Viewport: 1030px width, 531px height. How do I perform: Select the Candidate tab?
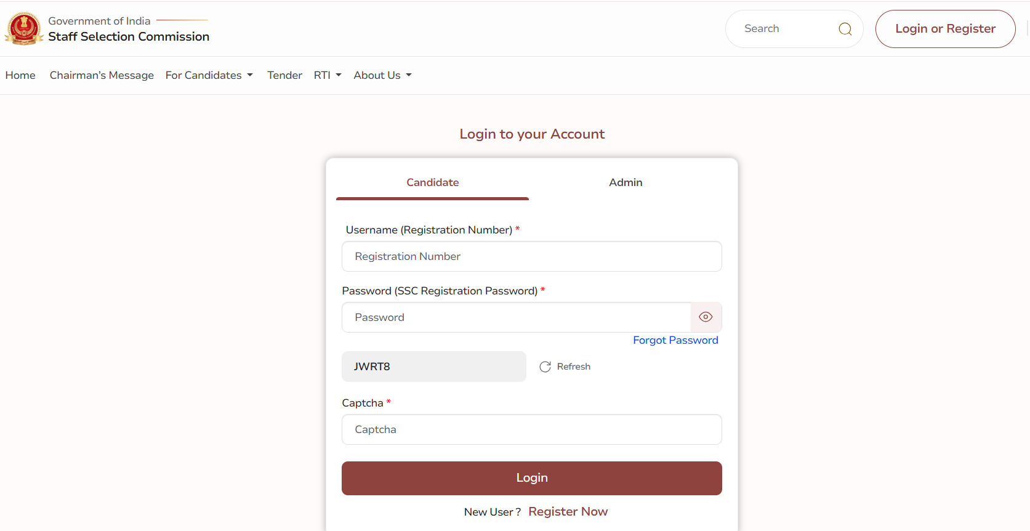tap(432, 182)
